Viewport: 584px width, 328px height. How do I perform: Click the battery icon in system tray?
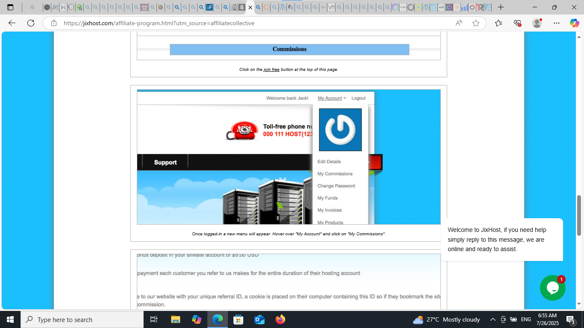[513, 319]
